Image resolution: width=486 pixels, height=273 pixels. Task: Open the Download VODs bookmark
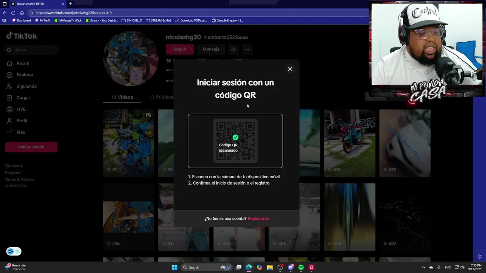pos(191,20)
